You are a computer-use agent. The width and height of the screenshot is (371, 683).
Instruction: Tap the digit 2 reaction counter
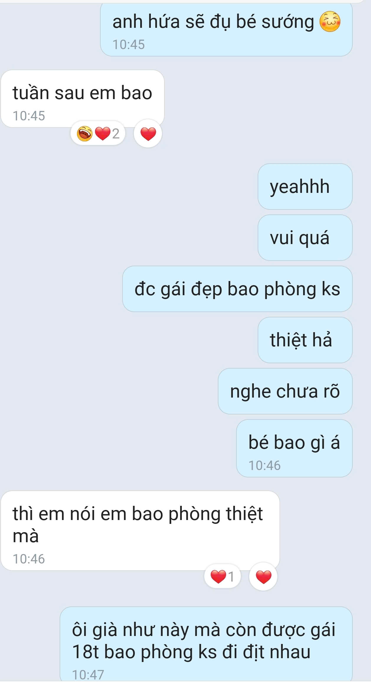[x=116, y=134]
